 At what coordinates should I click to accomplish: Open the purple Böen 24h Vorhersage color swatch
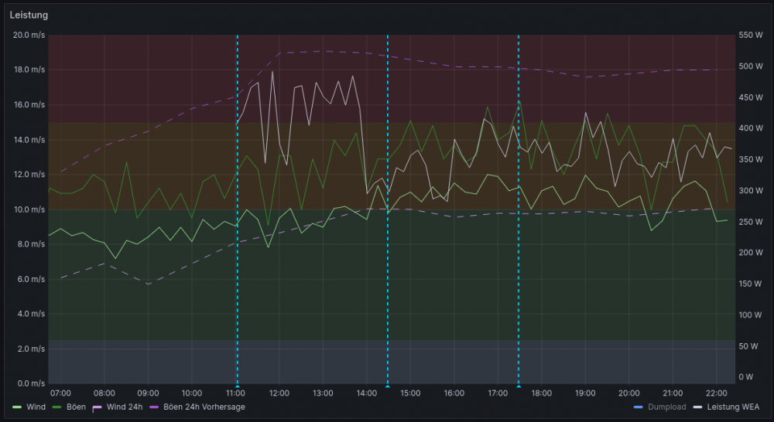click(x=154, y=407)
